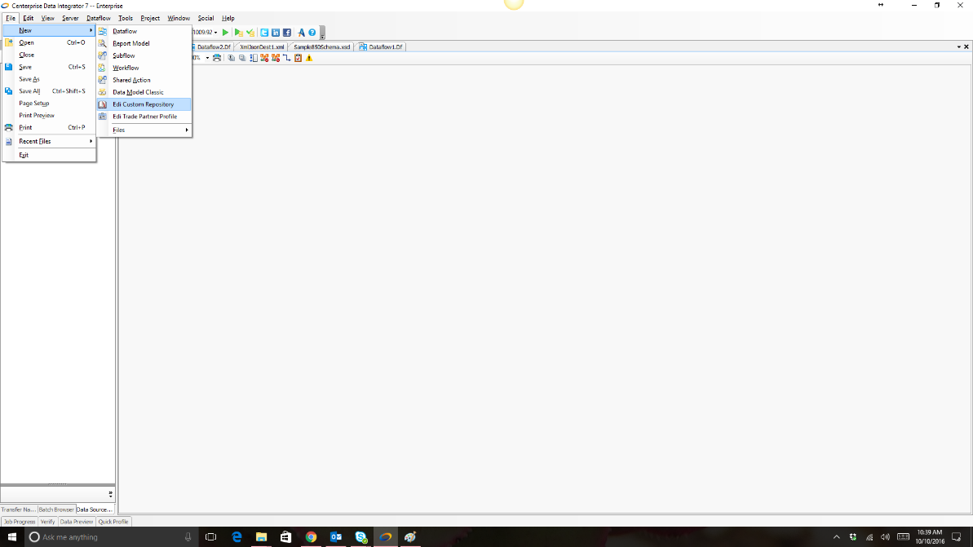Select Workflow in the New submenu
The width and height of the screenshot is (973, 547).
click(126, 68)
